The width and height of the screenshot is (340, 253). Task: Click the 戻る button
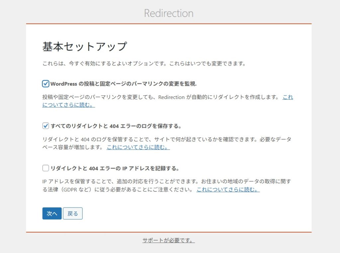coord(73,214)
